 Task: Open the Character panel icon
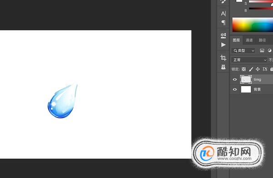pos(223,13)
